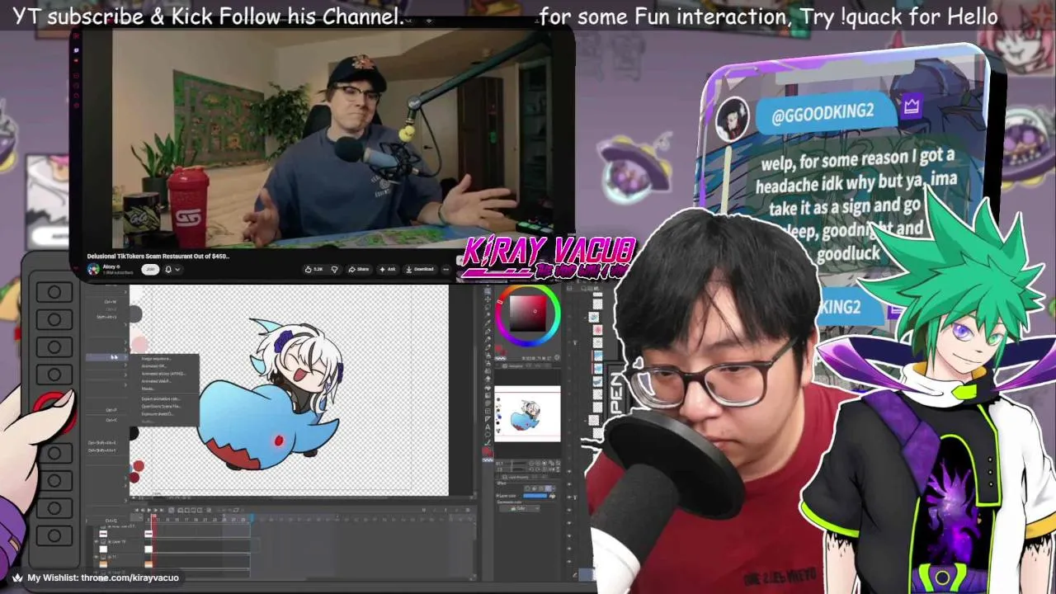Screen dimensions: 1056x594
Task: Dislike the YouTube video
Action: click(x=334, y=269)
